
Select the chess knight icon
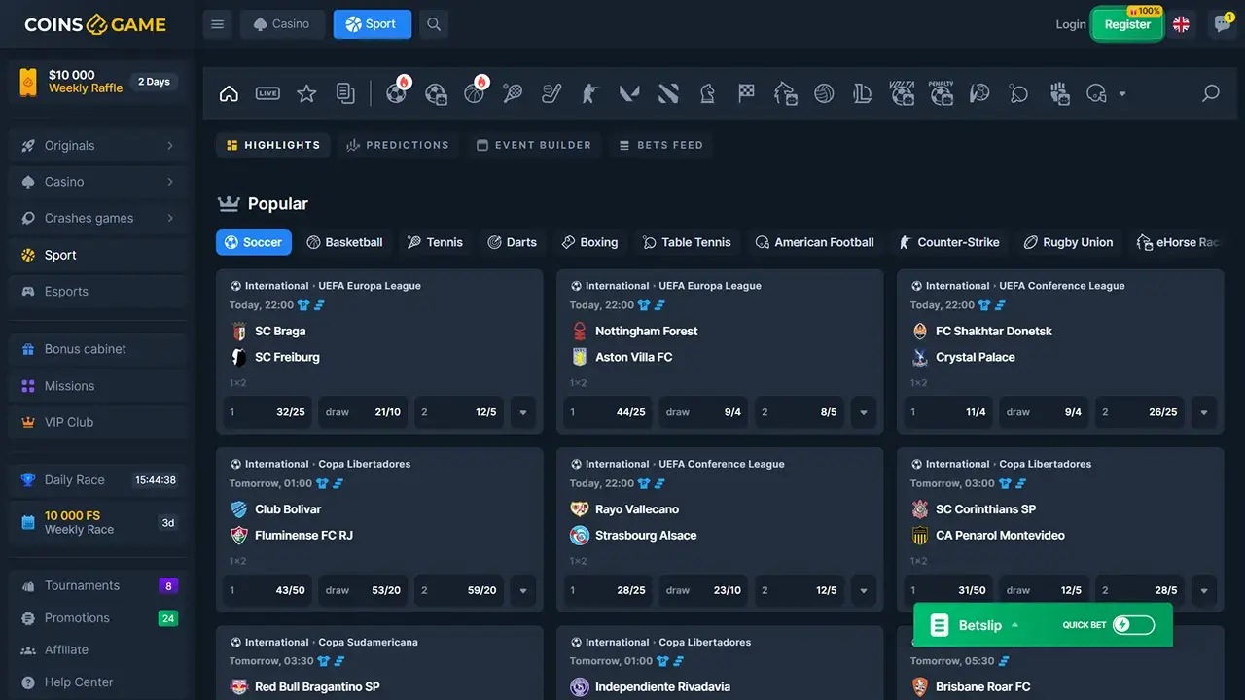pyautogui.click(x=707, y=93)
